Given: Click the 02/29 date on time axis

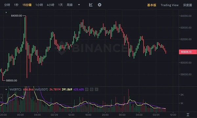Looking at the screenshot, I should (x=54, y=115).
